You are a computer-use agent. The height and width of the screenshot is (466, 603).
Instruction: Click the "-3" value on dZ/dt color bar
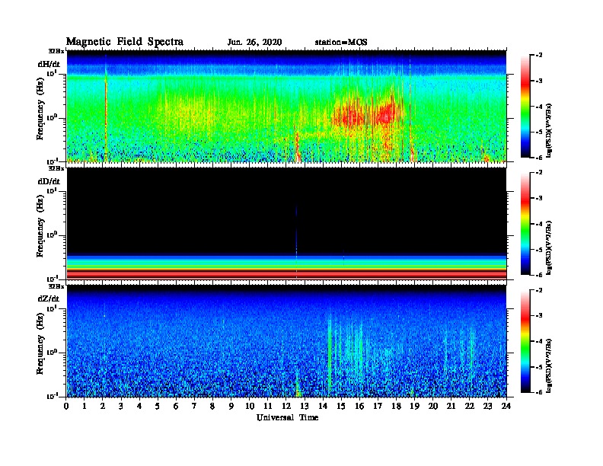539,315
